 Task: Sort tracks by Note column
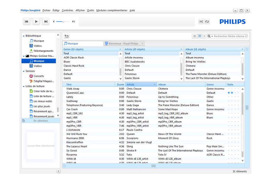click(x=235, y=85)
